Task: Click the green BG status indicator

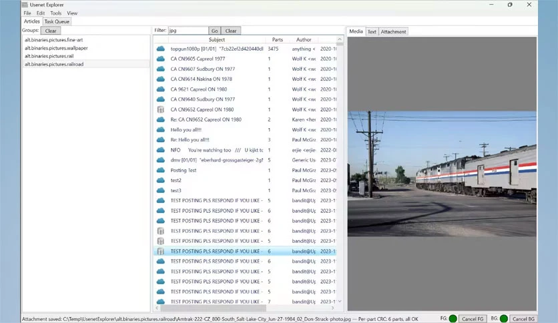Action: click(503, 319)
